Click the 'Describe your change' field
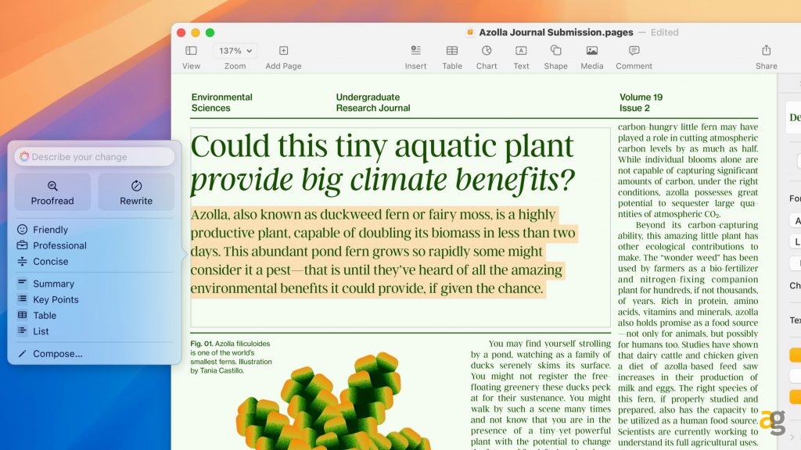This screenshot has height=450, width=801. (x=95, y=157)
